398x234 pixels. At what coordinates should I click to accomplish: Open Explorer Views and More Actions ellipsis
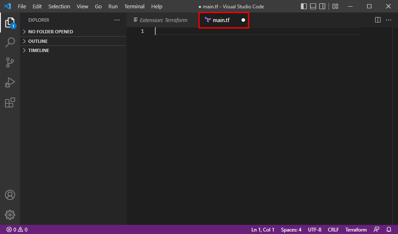point(117,20)
